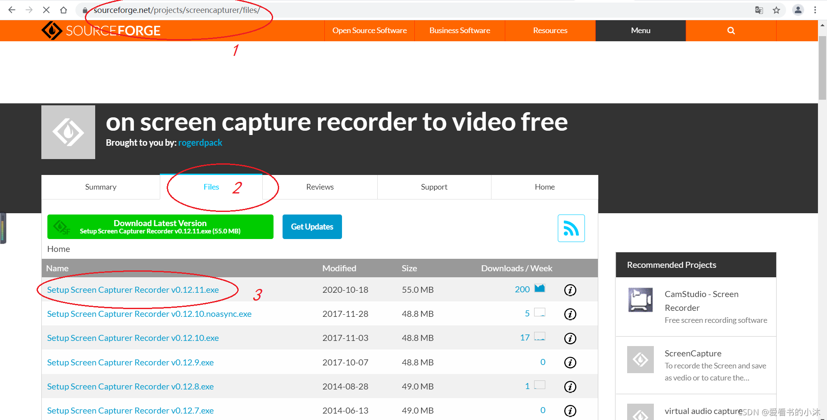Download Setup Screen Capturer Recorder v0.12.7.exe
Image resolution: width=827 pixels, height=420 pixels.
(130, 411)
